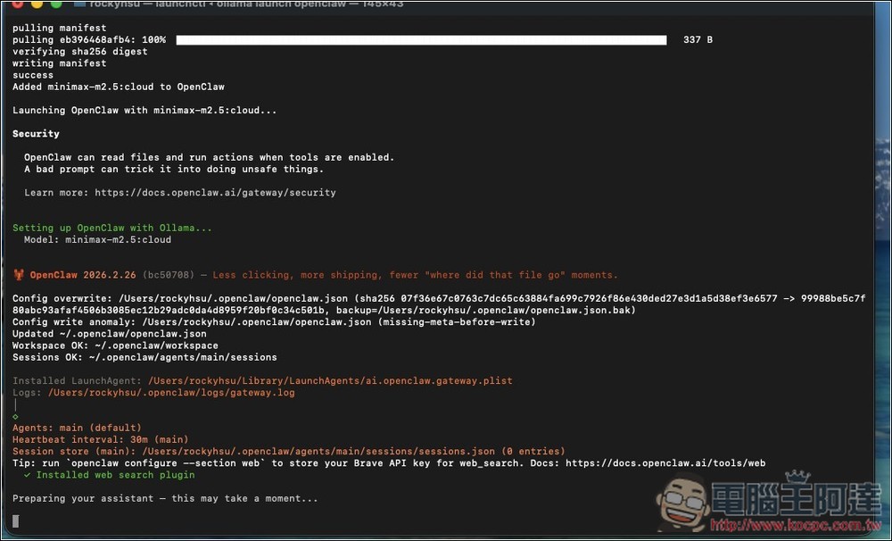Click the terminal cursor block at bottom
The height and width of the screenshot is (541, 892).
16,520
